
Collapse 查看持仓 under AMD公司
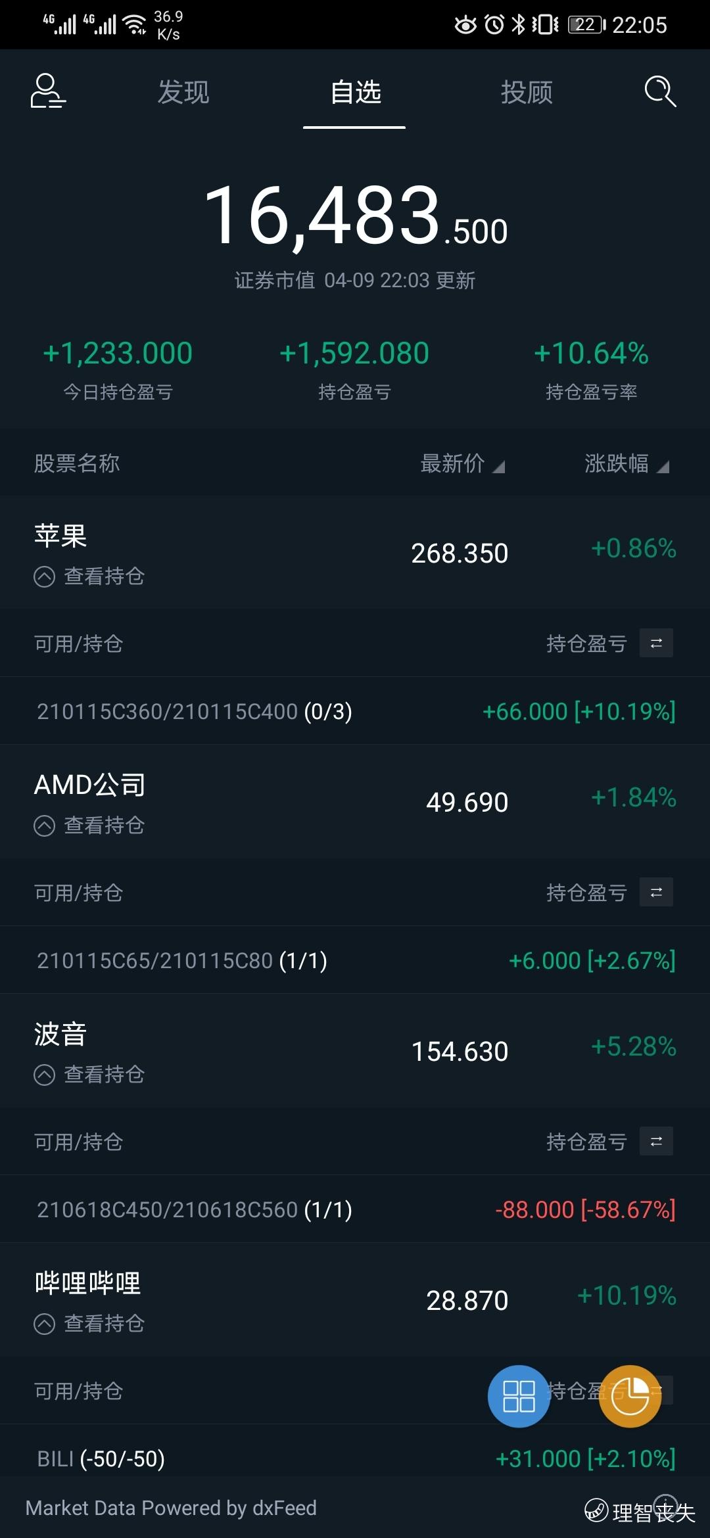click(89, 826)
